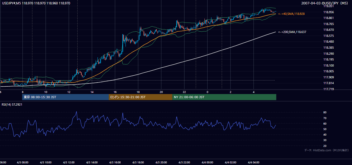352x165 pixels.
Task: Click bottom time label 4/3 22:00
Action: [x=185, y=163]
